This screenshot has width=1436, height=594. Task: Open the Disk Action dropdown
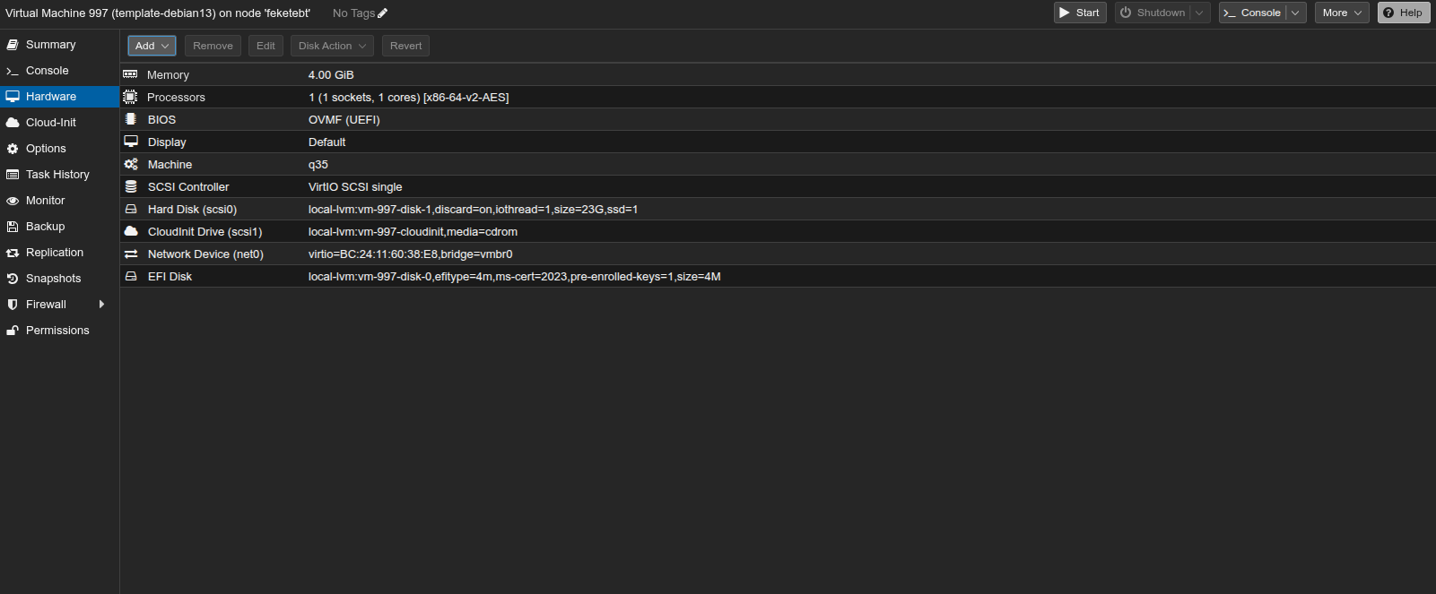tap(331, 45)
